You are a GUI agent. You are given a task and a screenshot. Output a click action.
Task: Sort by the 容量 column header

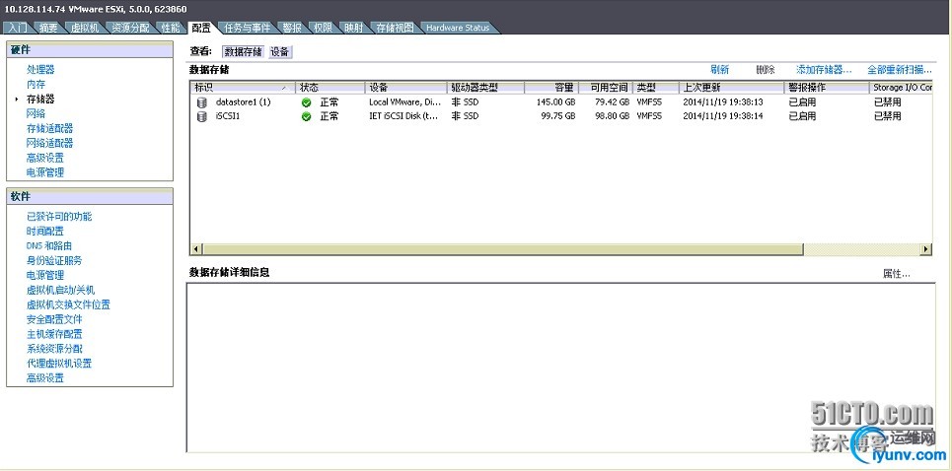tap(551, 88)
